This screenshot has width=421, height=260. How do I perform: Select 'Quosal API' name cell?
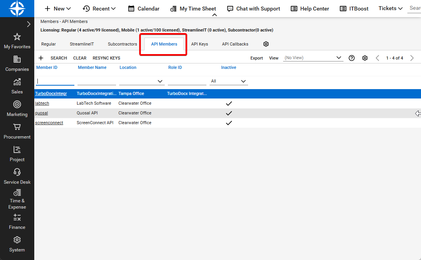pyautogui.click(x=87, y=113)
